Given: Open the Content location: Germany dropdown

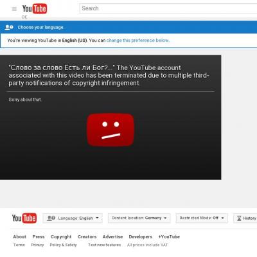Looking at the screenshot, I should coord(139,218).
